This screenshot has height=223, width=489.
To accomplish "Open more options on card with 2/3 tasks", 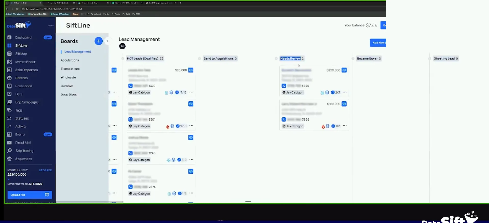I will click(345, 92).
